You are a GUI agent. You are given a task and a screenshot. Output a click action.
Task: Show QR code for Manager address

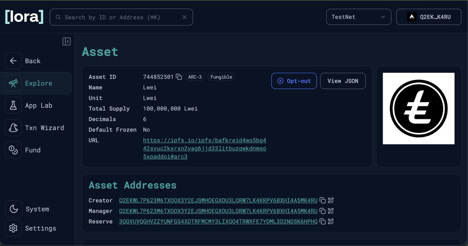tap(331, 211)
